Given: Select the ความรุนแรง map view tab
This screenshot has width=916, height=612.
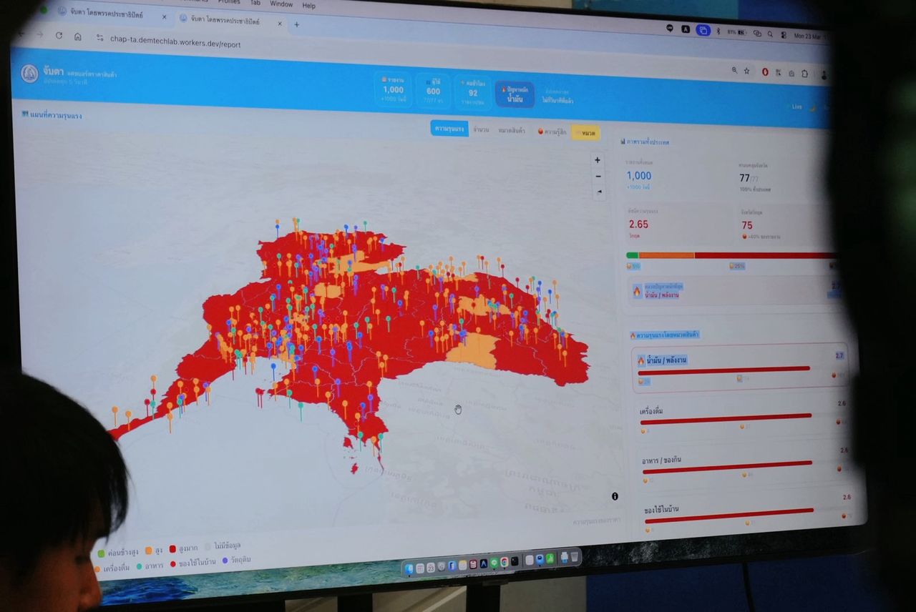Looking at the screenshot, I should click(449, 129).
